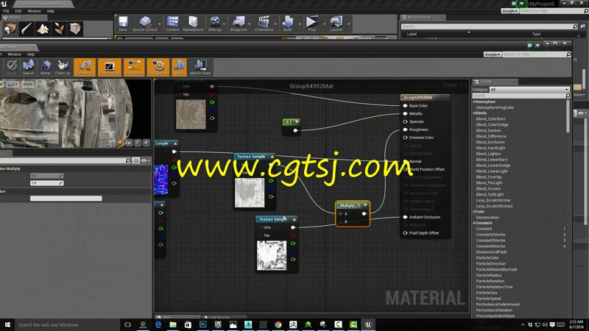Toggle Live Nodes button
The height and width of the screenshot is (331, 589).
pyautogui.click(x=134, y=68)
